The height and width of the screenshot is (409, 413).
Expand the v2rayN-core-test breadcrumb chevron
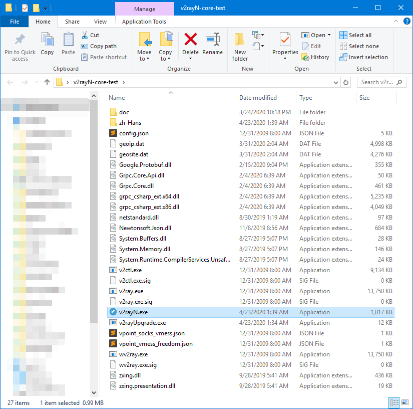pos(124,83)
